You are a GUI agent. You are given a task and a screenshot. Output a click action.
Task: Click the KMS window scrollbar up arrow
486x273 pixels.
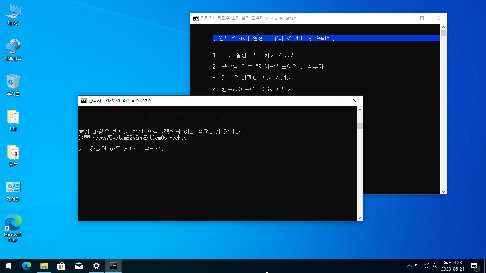click(x=360, y=109)
